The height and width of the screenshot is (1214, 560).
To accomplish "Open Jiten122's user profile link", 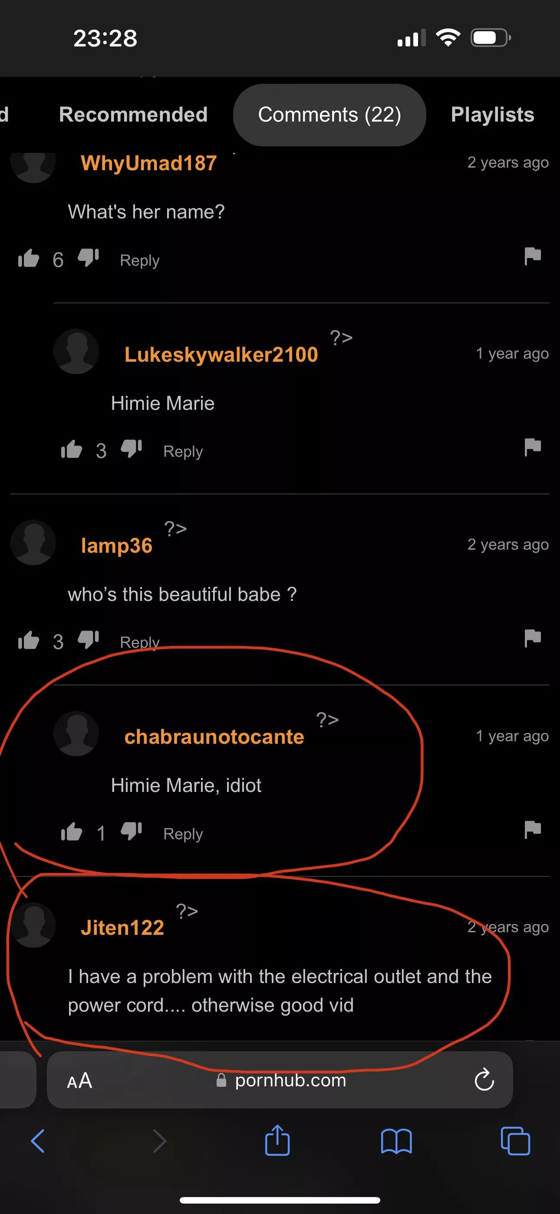I will [122, 927].
